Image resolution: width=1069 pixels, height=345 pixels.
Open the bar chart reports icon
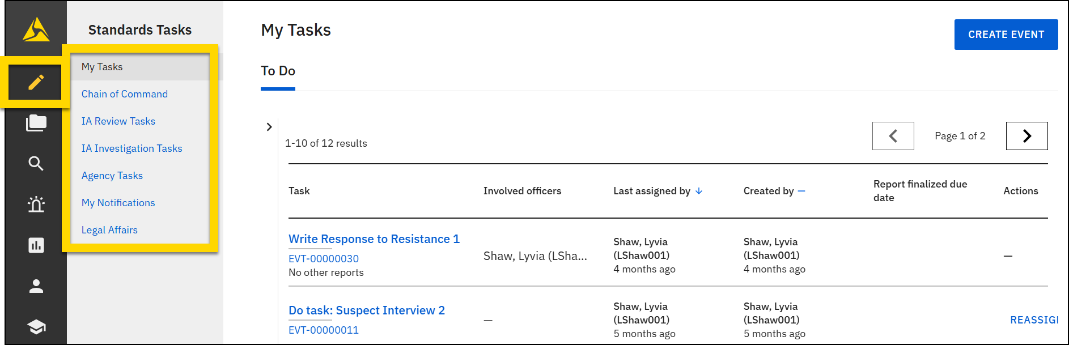(x=36, y=245)
